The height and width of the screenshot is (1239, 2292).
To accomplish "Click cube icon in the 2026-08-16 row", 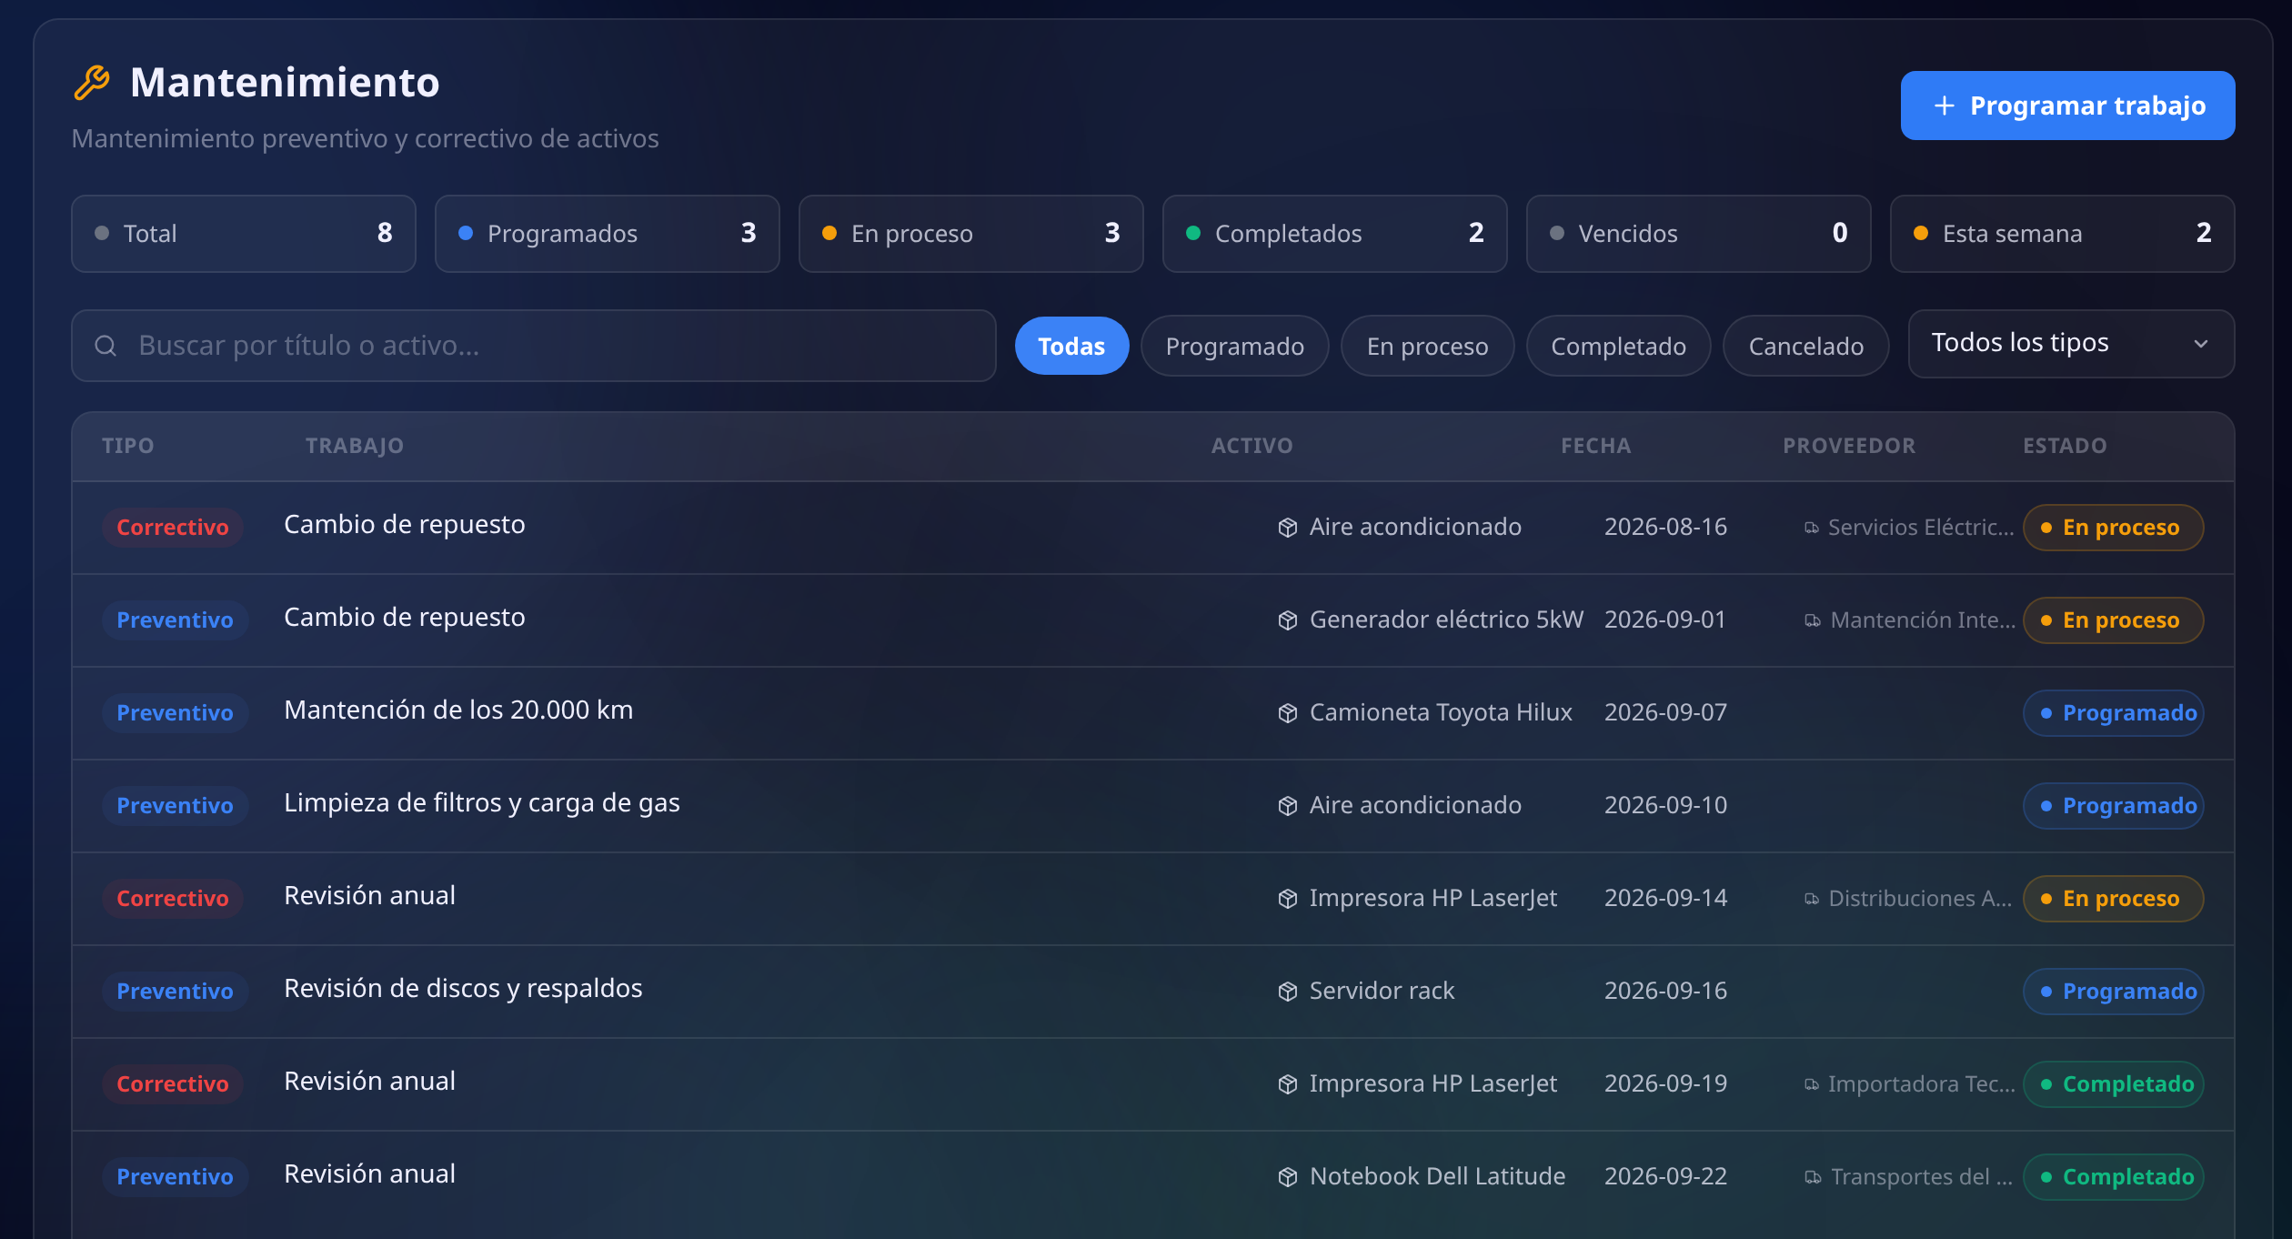I will tap(1287, 528).
